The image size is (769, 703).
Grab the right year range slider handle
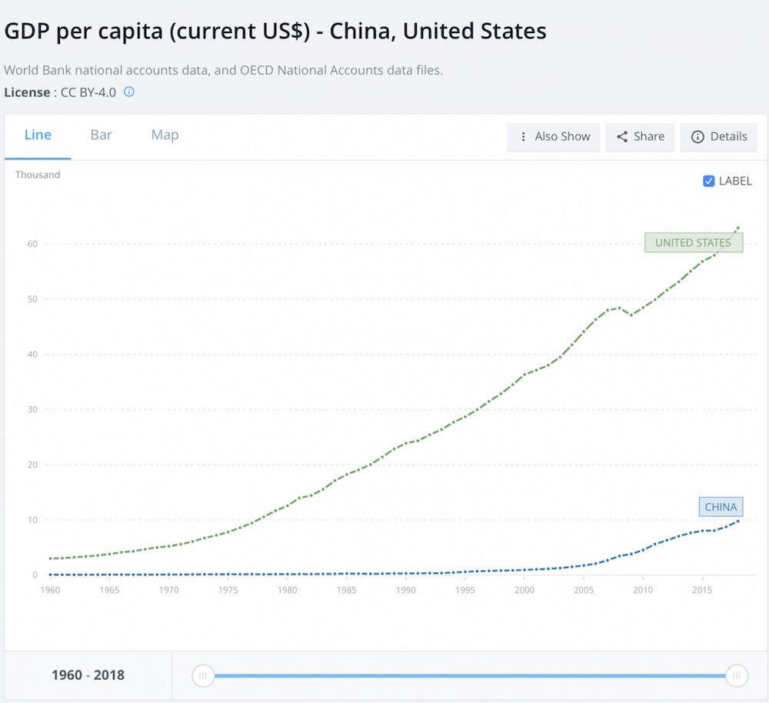[x=737, y=676]
